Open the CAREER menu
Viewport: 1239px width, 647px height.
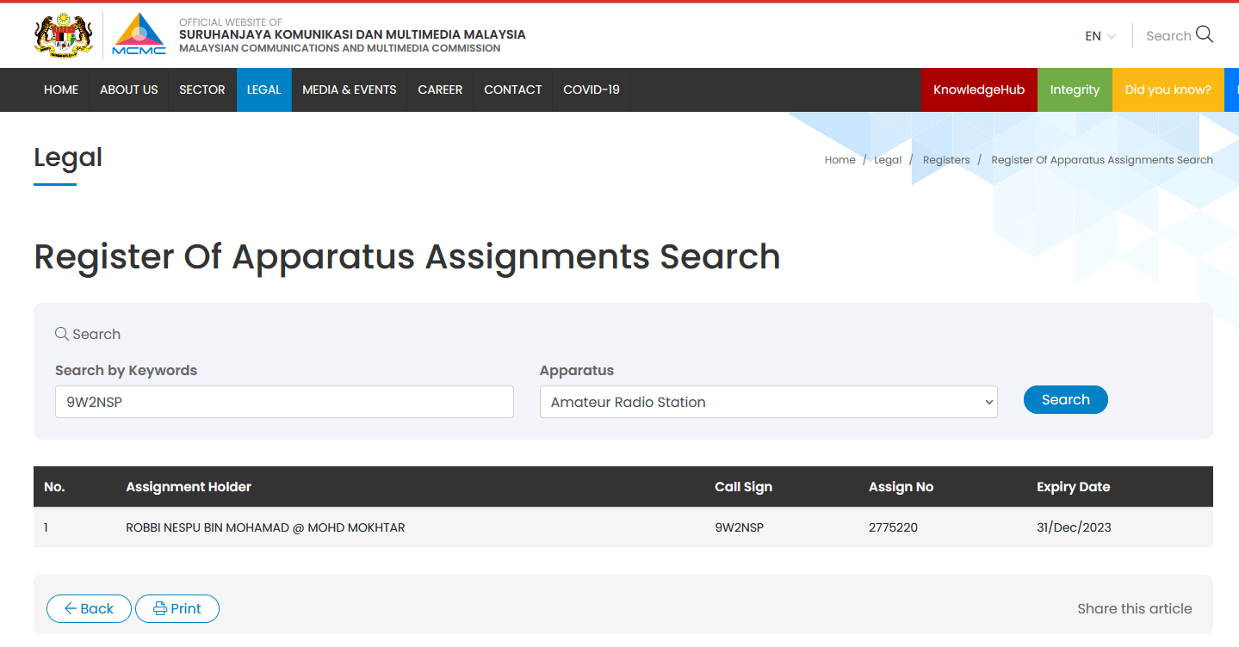click(x=440, y=89)
